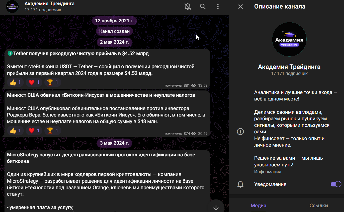Click the subscriber count in description panel
The image size is (344, 212).
coord(289,74)
